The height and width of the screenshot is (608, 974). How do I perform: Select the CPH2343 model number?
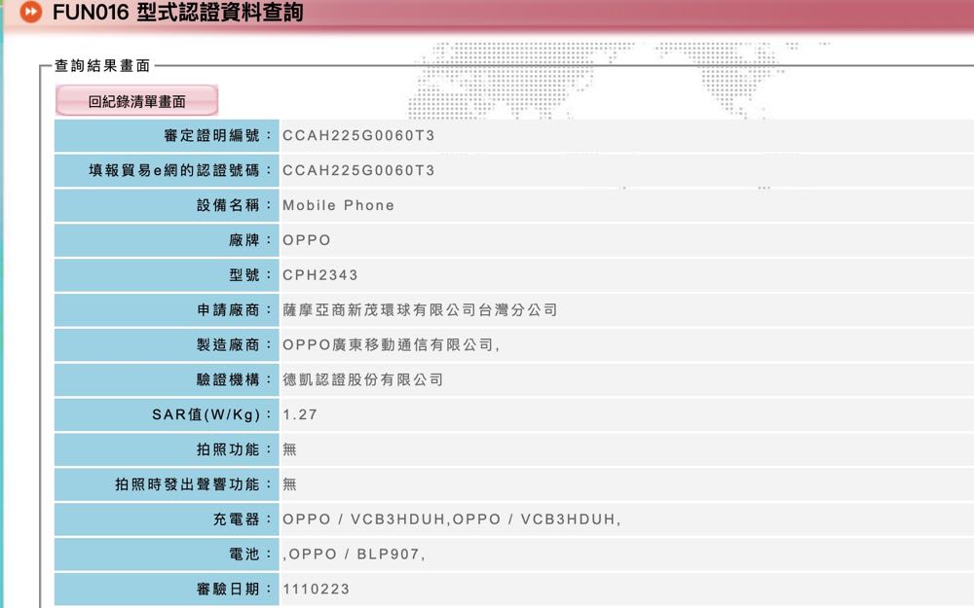pyautogui.click(x=320, y=275)
